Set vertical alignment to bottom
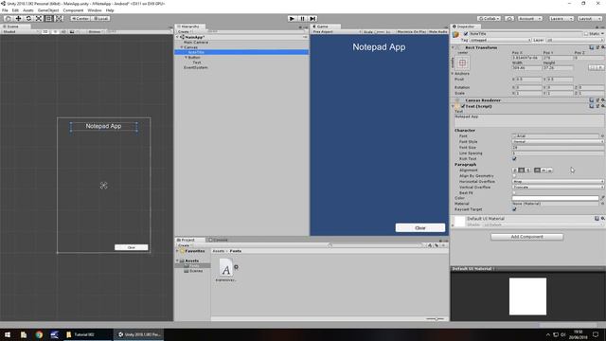 point(550,170)
